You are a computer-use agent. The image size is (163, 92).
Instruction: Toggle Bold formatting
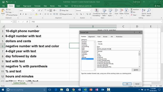(x=21, y=14)
